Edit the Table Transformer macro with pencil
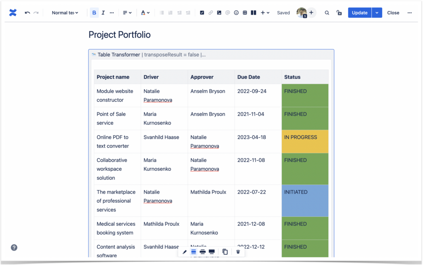424x266 pixels. (x=185, y=252)
